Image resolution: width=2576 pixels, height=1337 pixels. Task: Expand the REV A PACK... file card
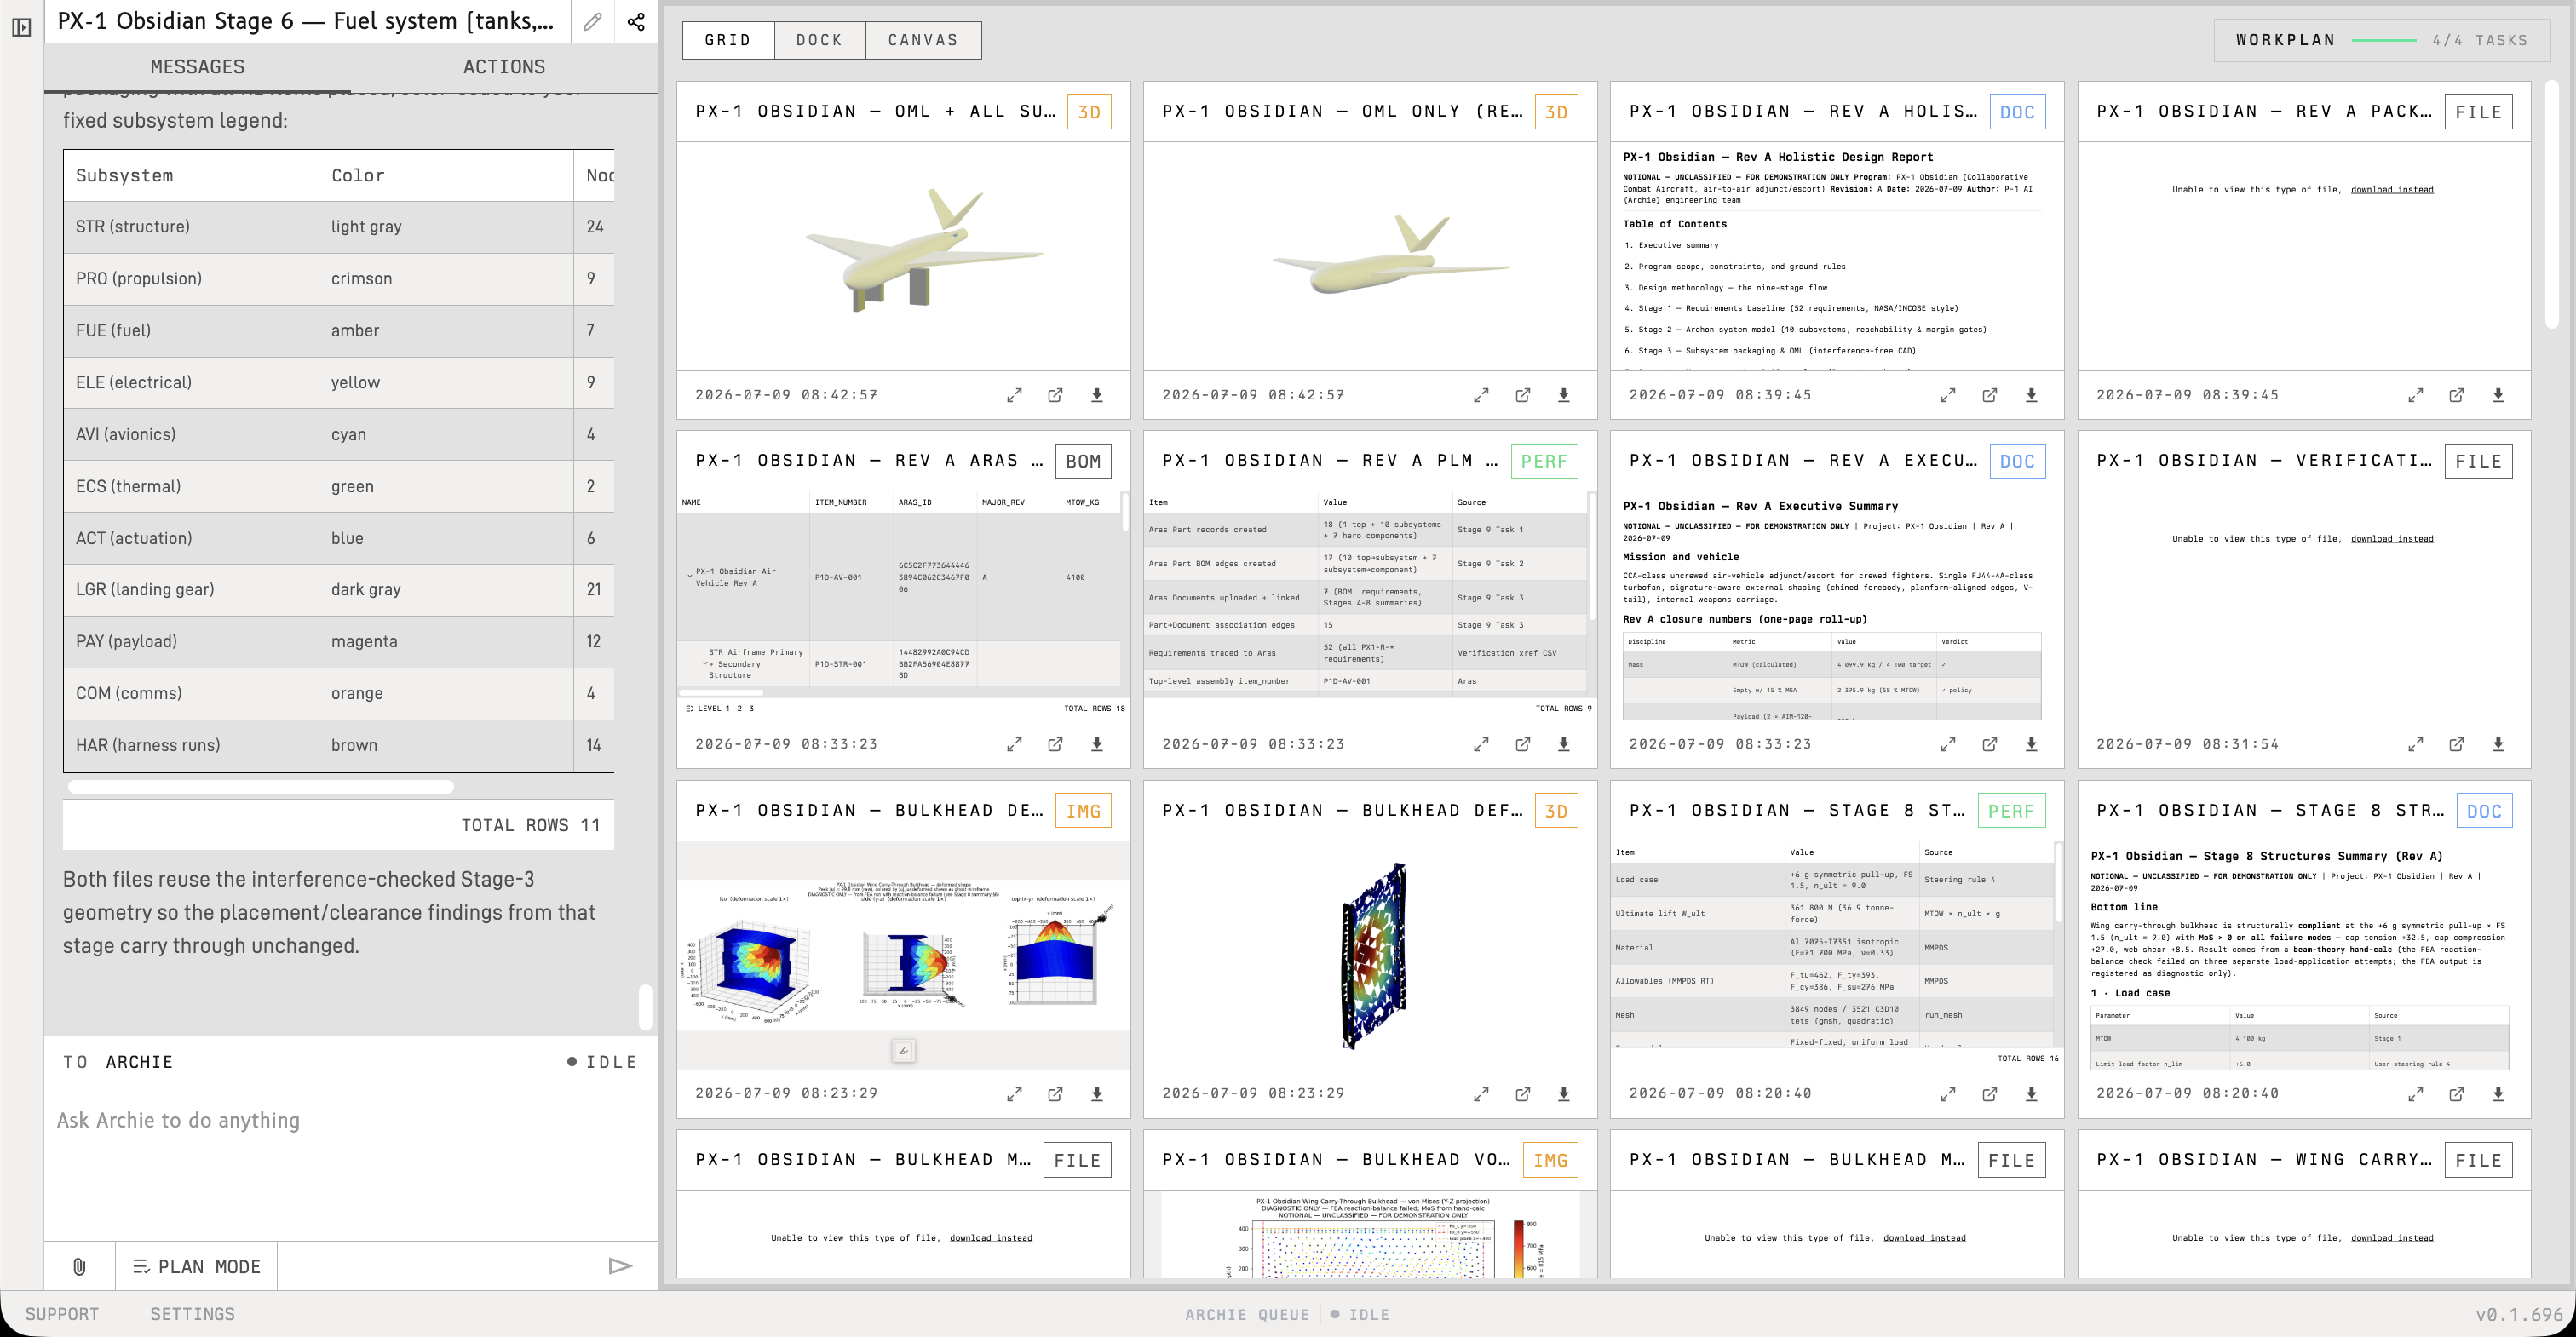(x=2415, y=395)
